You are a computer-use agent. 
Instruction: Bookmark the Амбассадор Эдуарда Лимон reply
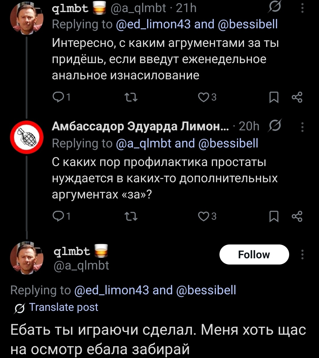(274, 217)
